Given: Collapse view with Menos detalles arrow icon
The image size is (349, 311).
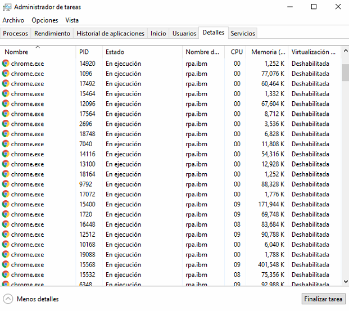Looking at the screenshot, I should point(8,299).
